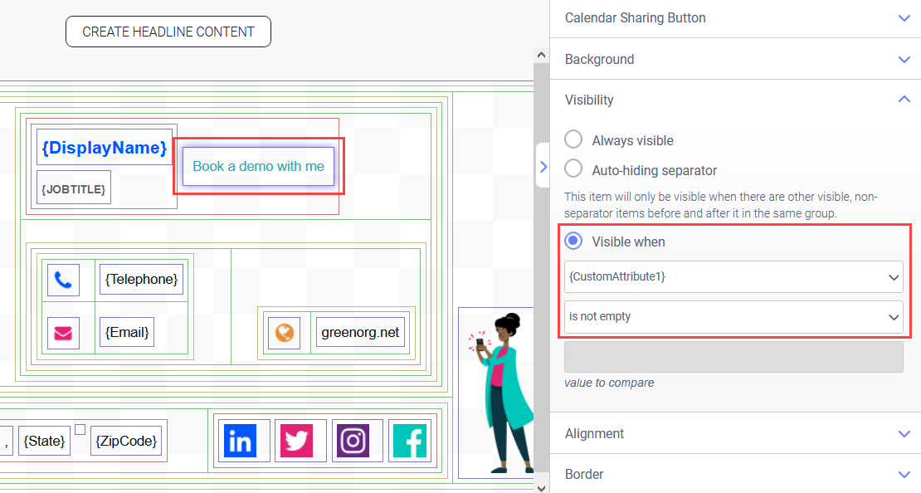Screen dimensions: 921x493
Task: Expand the Background section
Action: tap(735, 59)
